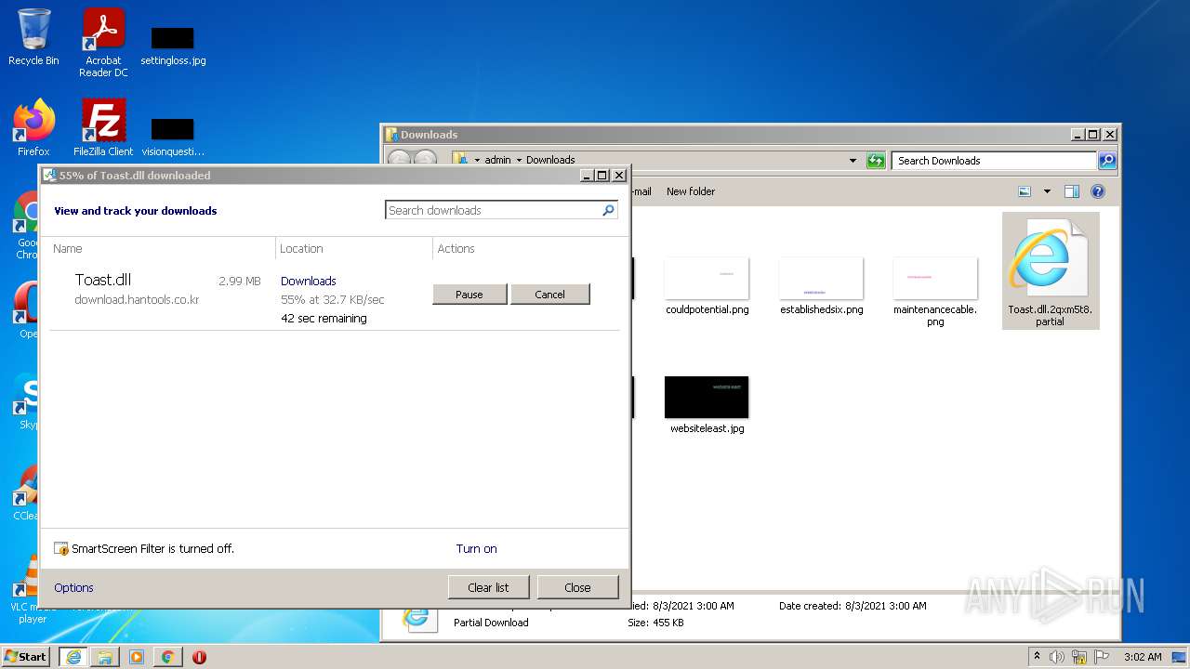Viewport: 1190px width, 669px height.
Task: Click the magnifier icon in Search downloads
Action: tap(608, 210)
